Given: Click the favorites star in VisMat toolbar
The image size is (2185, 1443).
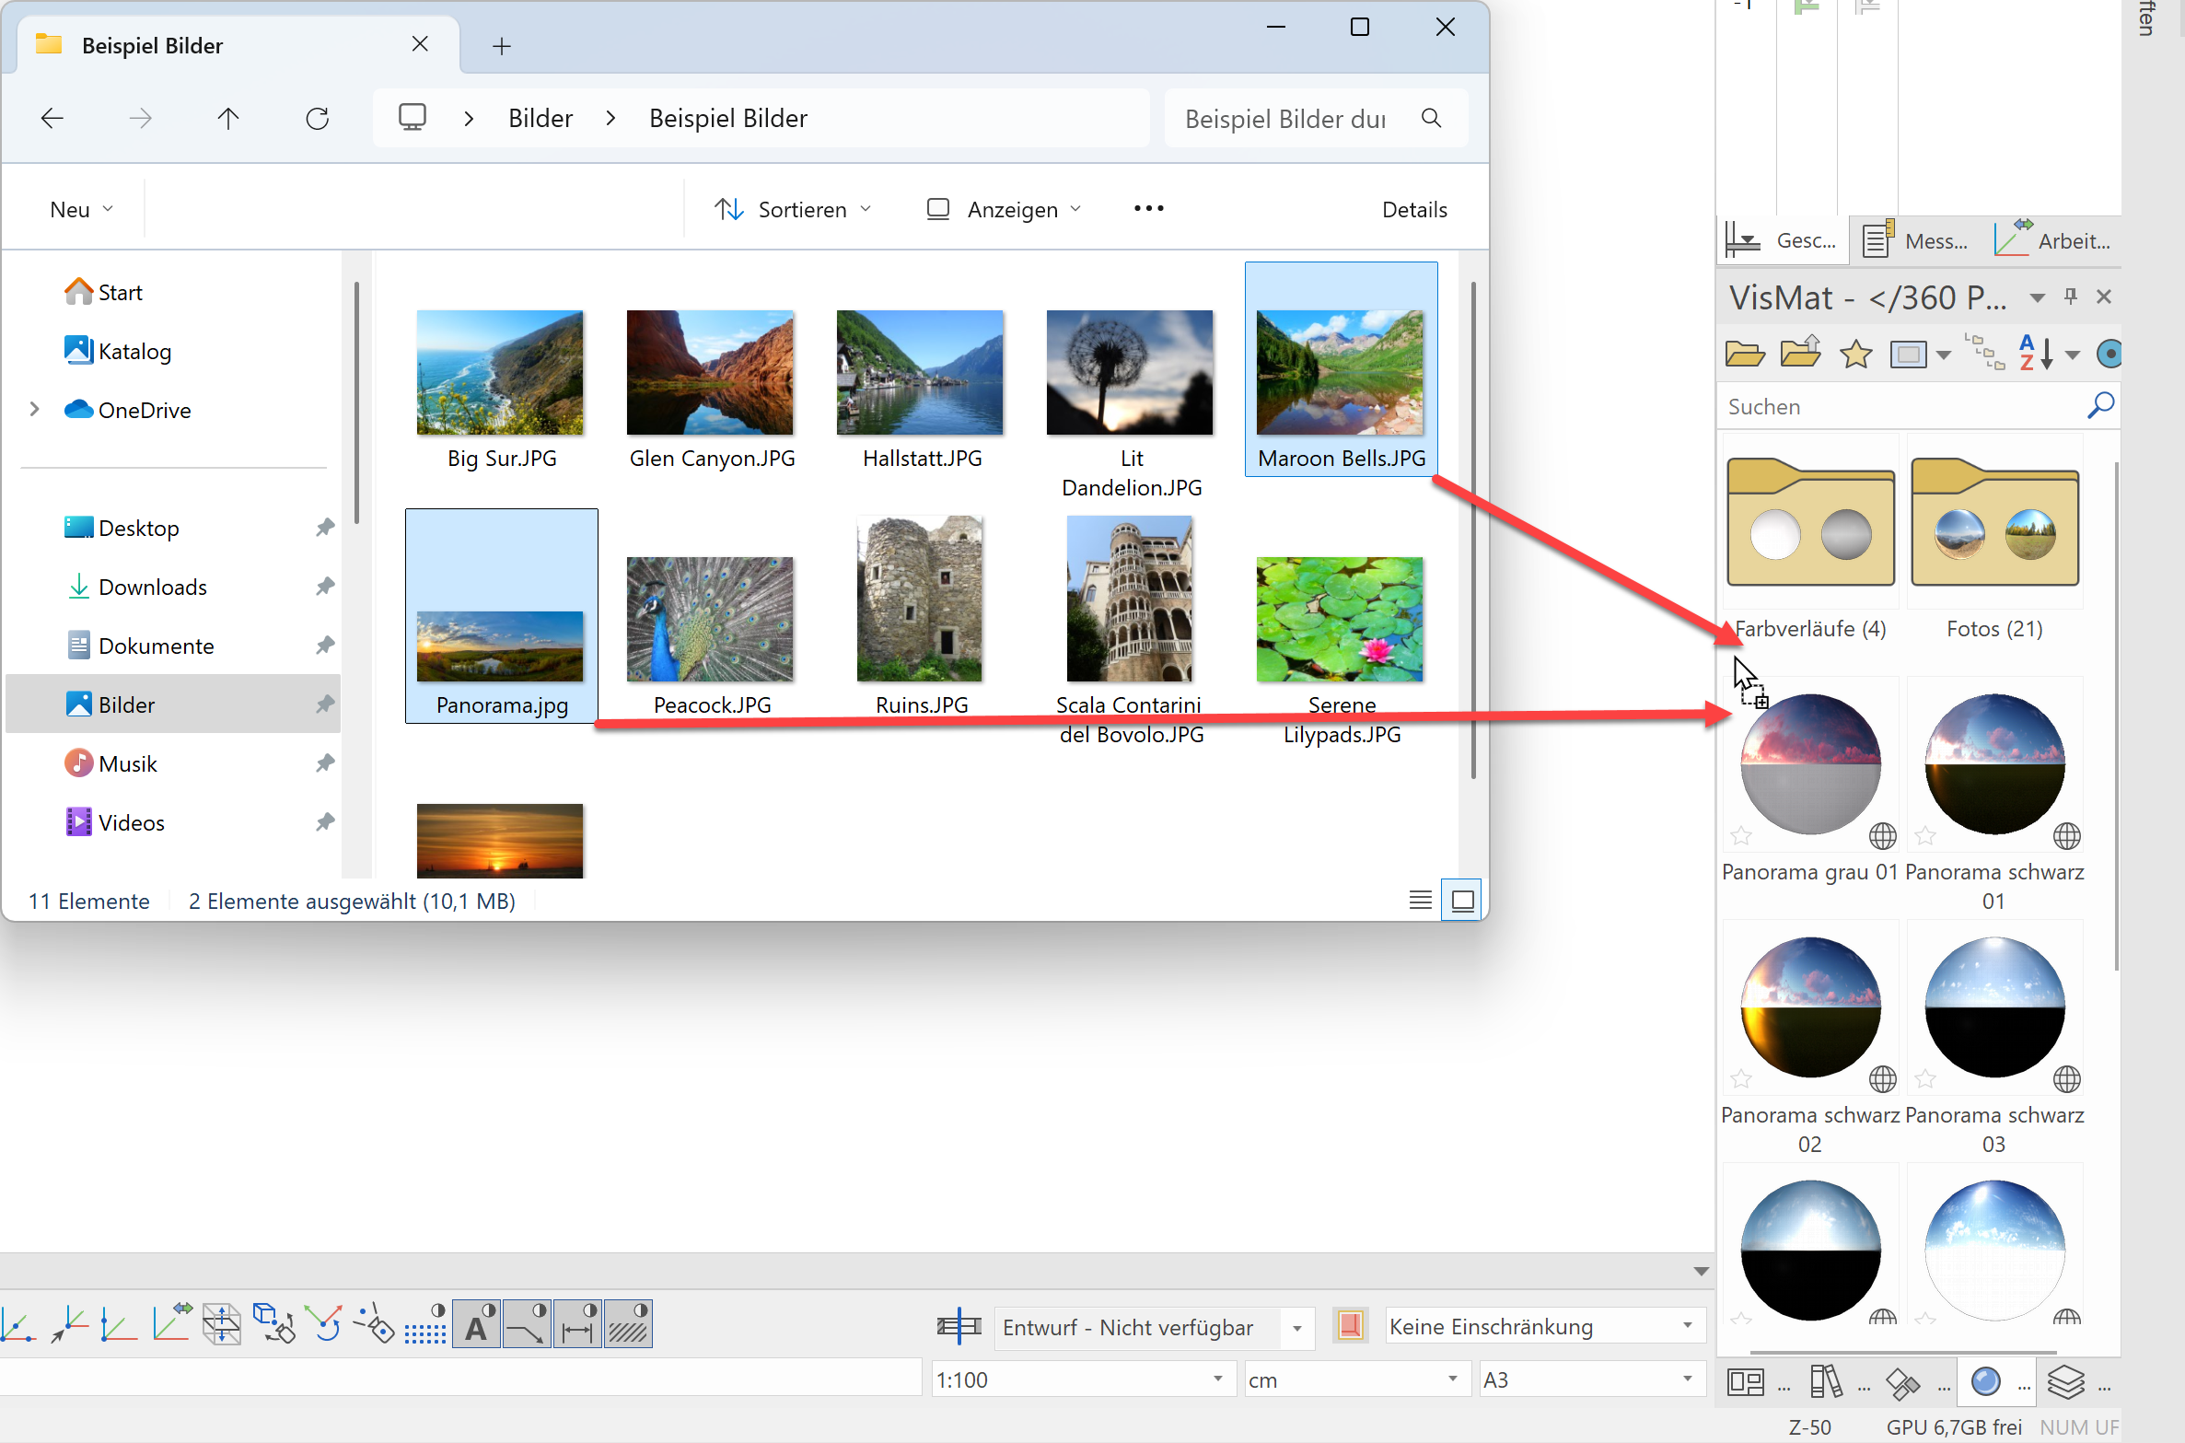Looking at the screenshot, I should pyautogui.click(x=1855, y=354).
